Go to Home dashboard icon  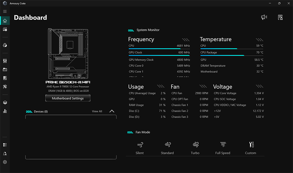[5, 21]
